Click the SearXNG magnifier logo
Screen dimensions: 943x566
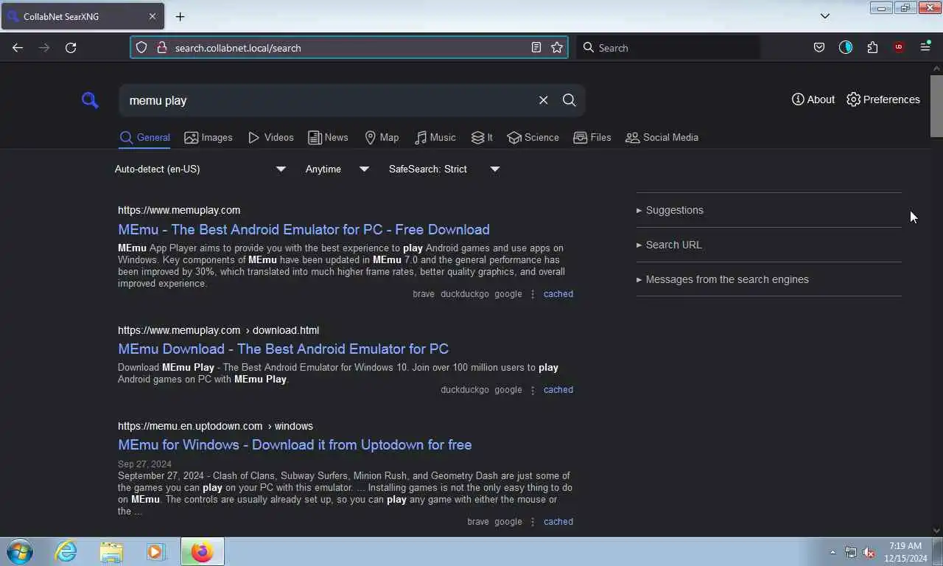(x=90, y=100)
